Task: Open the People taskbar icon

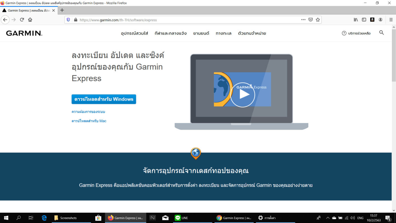Action: pos(318,218)
